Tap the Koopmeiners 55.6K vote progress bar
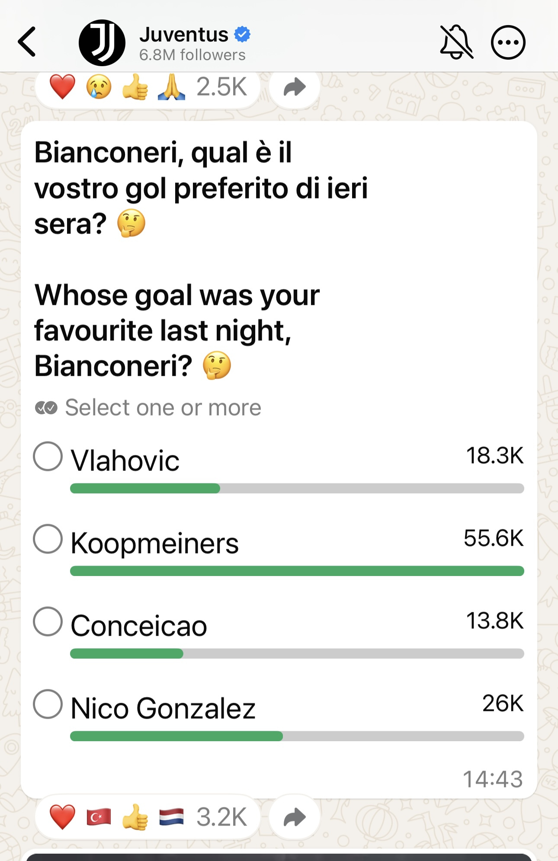This screenshot has width=558, height=861. point(297,571)
